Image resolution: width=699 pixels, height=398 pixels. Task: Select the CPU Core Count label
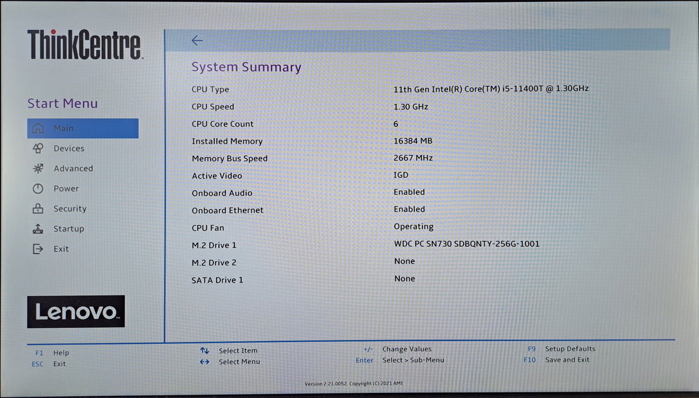tap(222, 124)
